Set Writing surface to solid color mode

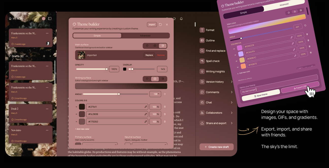[147, 79]
